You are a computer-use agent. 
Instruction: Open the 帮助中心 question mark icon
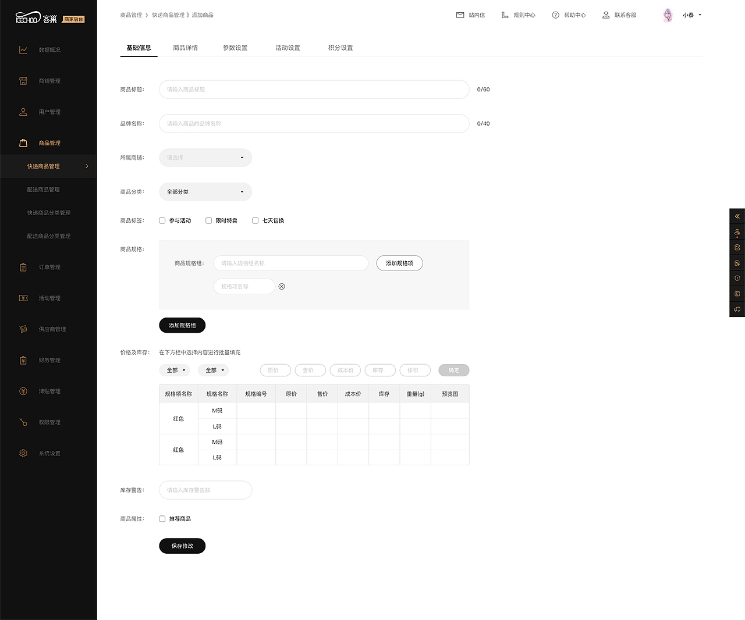point(555,15)
